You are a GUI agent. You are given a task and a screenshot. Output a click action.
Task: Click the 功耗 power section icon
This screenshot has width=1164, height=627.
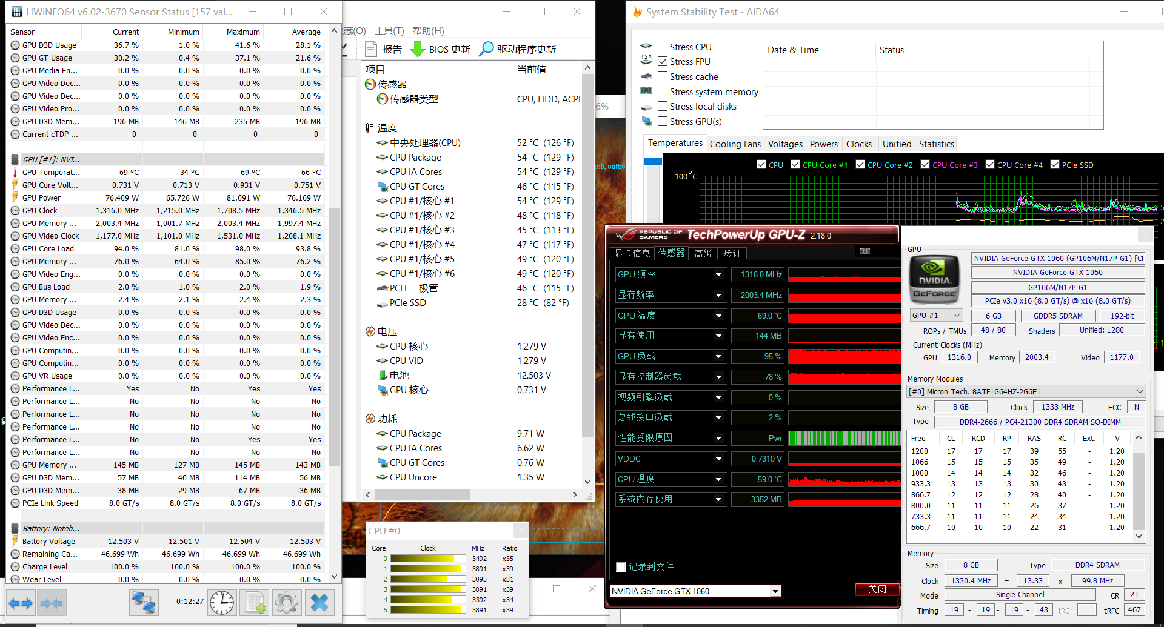[x=370, y=419]
